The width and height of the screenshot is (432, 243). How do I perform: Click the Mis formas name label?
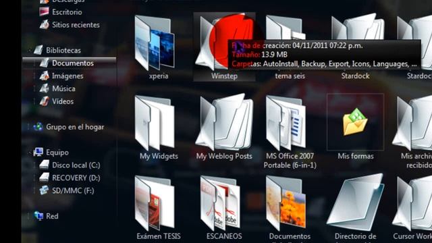[356, 156]
